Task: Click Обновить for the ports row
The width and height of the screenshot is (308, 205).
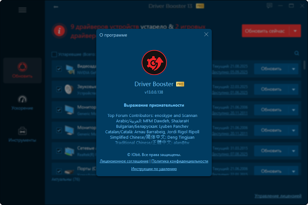Action: pos(271,171)
